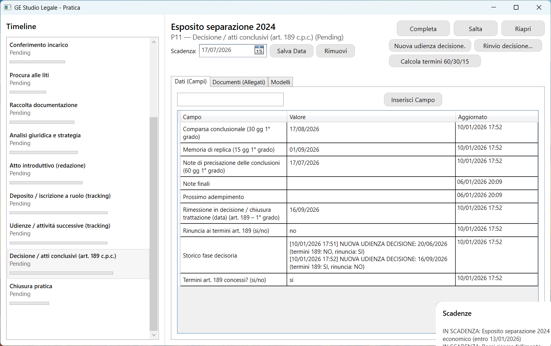The height and width of the screenshot is (346, 551).
Task: Click the app icon in title bar
Action: pos(7,7)
